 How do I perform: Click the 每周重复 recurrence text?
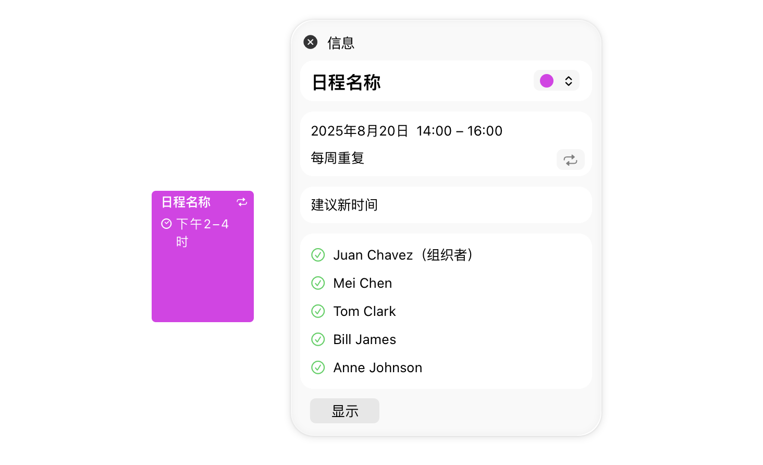338,158
